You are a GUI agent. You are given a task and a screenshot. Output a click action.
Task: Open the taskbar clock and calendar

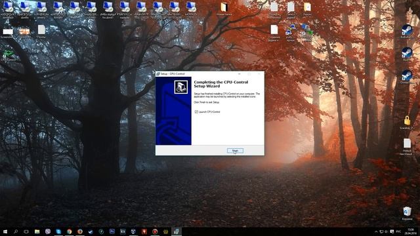pyautogui.click(x=410, y=231)
